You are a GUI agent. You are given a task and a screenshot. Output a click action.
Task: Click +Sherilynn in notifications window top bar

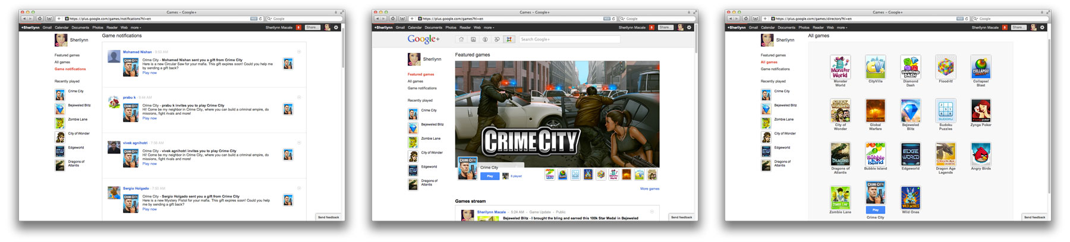pos(30,27)
